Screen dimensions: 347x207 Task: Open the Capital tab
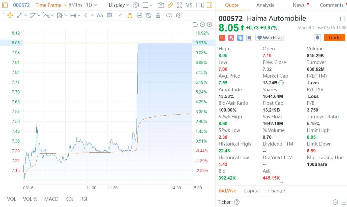pyautogui.click(x=252, y=191)
